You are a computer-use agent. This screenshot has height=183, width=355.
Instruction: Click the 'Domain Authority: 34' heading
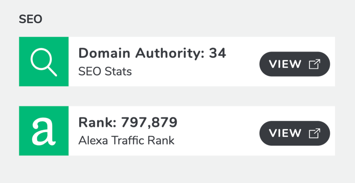(152, 54)
